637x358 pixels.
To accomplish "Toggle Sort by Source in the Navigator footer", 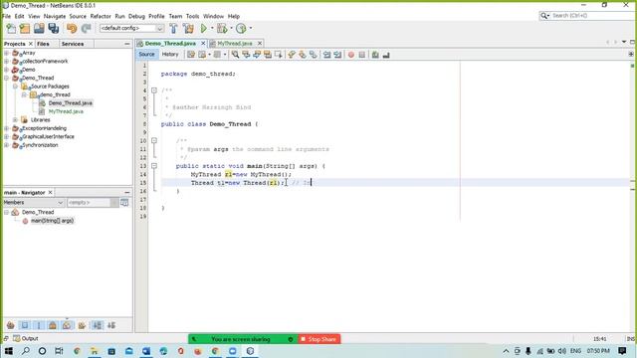I will (x=111, y=325).
